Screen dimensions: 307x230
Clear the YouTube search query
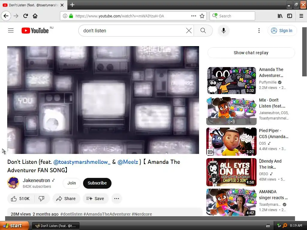[189, 31]
